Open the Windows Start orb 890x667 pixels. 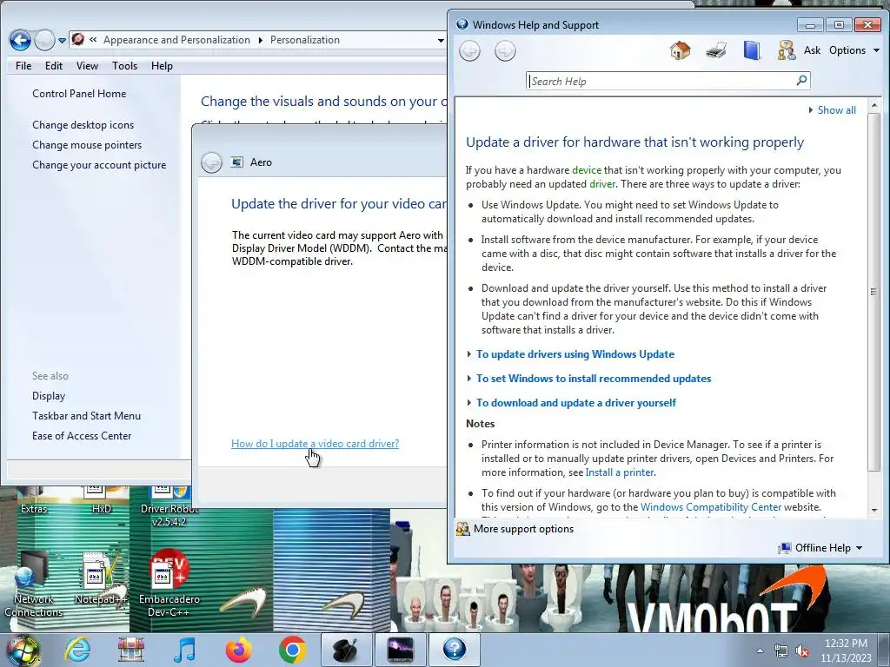coord(22,650)
